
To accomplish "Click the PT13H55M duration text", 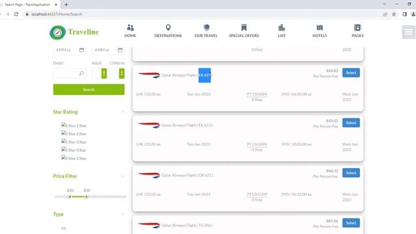I will click(x=257, y=194).
